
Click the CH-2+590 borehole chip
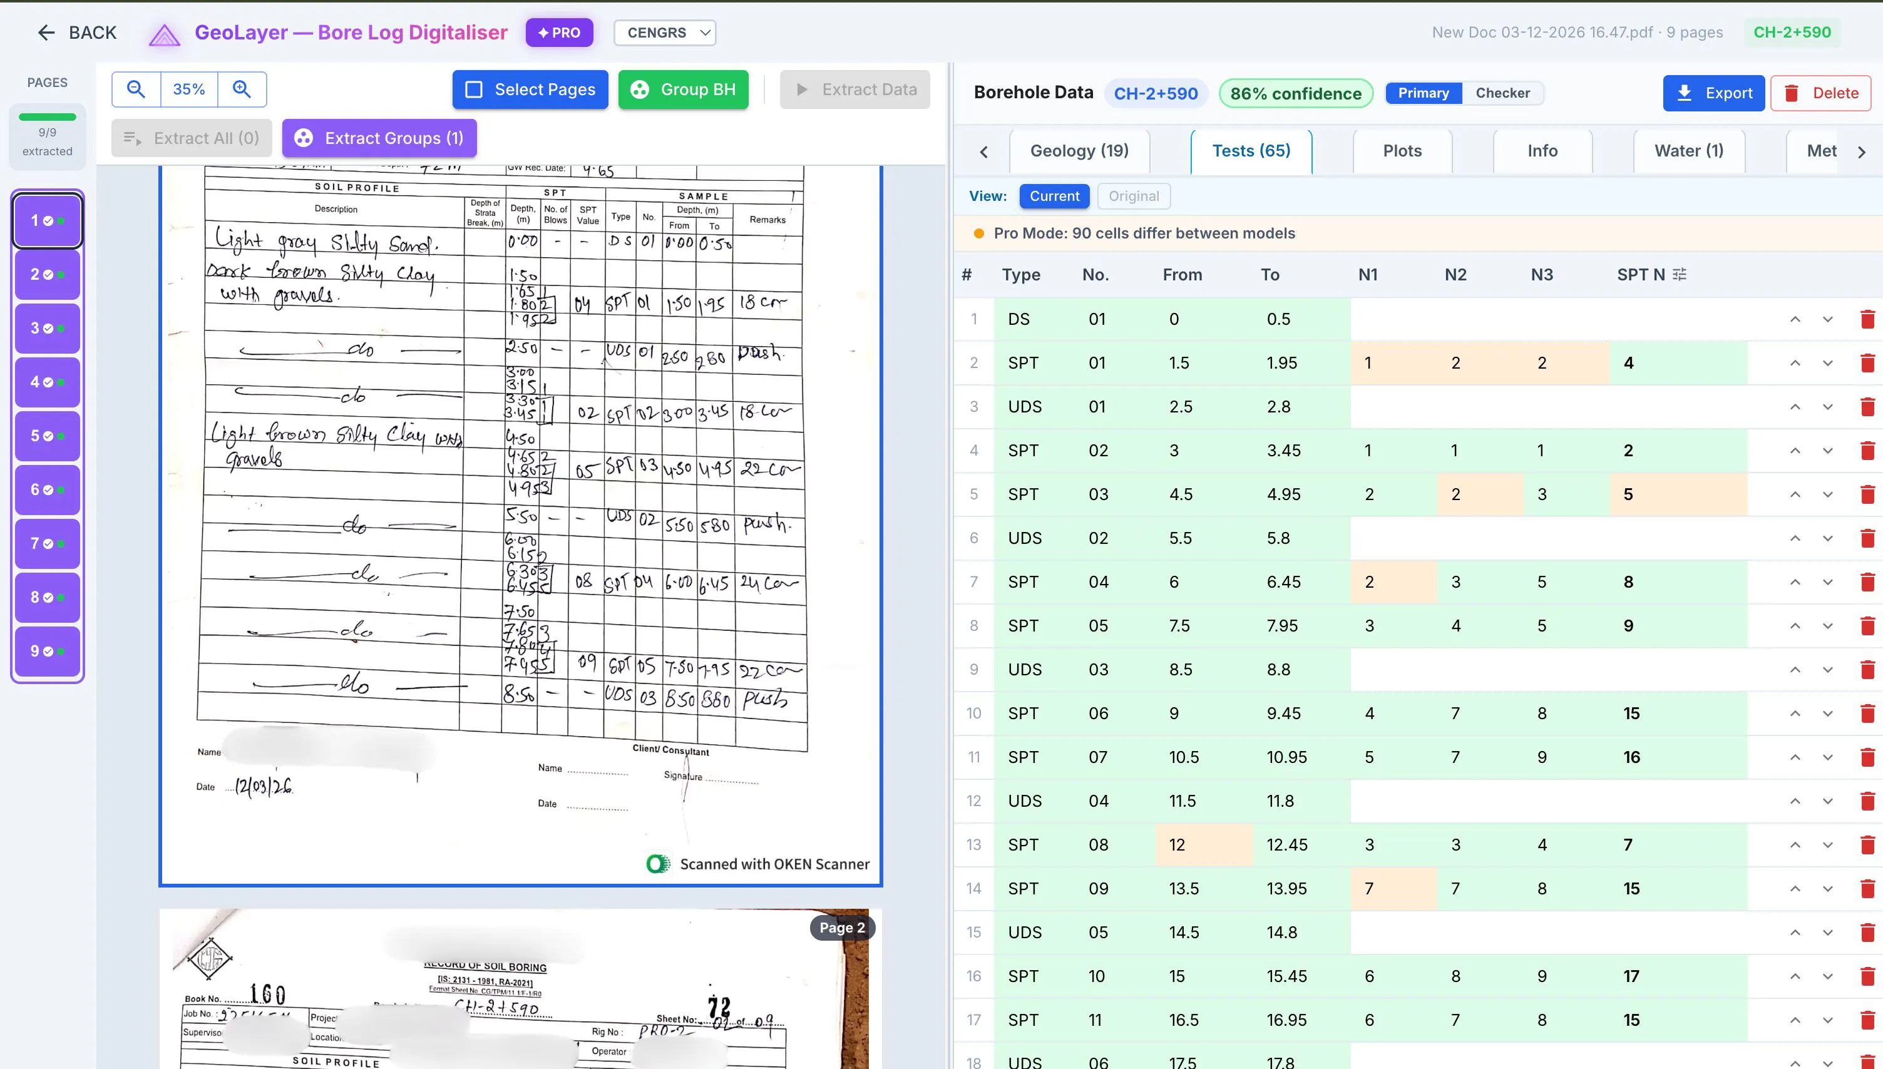pos(1156,93)
